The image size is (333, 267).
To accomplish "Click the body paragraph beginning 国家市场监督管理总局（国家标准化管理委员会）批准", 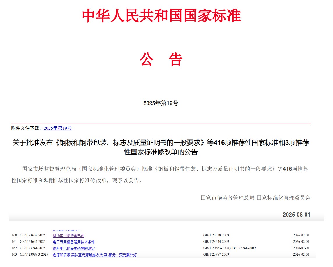I will pos(161,175).
